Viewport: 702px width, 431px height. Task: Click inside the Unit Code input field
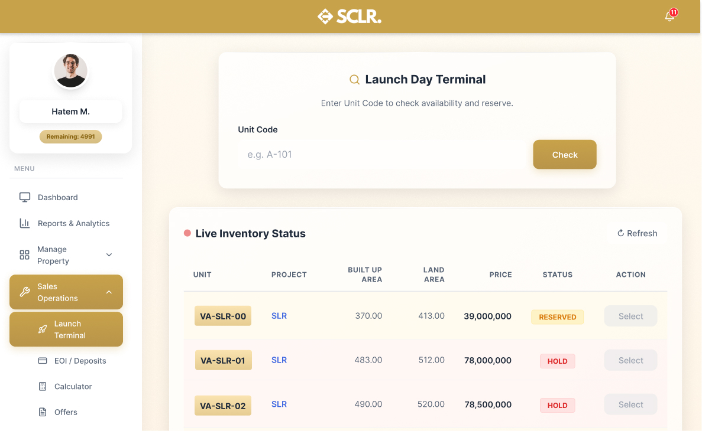383,155
